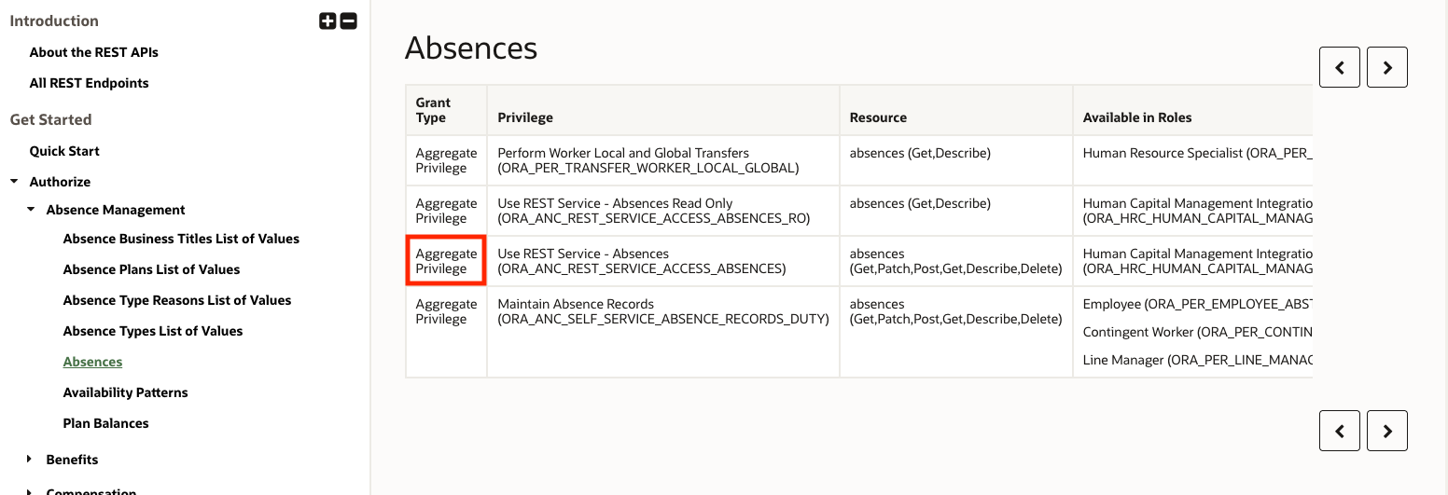Screen dimensions: 1448x495
Task: Open Absence Type Reasons List of Values
Action: click(x=177, y=300)
